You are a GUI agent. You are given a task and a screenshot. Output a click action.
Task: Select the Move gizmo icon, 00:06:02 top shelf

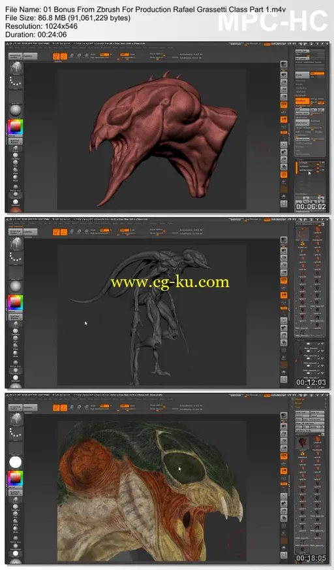tap(72, 56)
